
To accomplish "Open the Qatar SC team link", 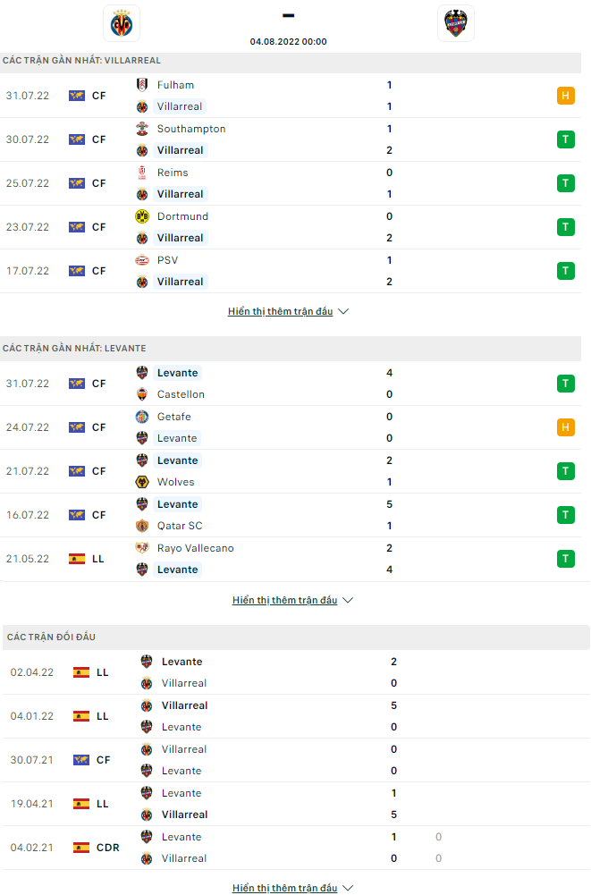I will (x=180, y=526).
